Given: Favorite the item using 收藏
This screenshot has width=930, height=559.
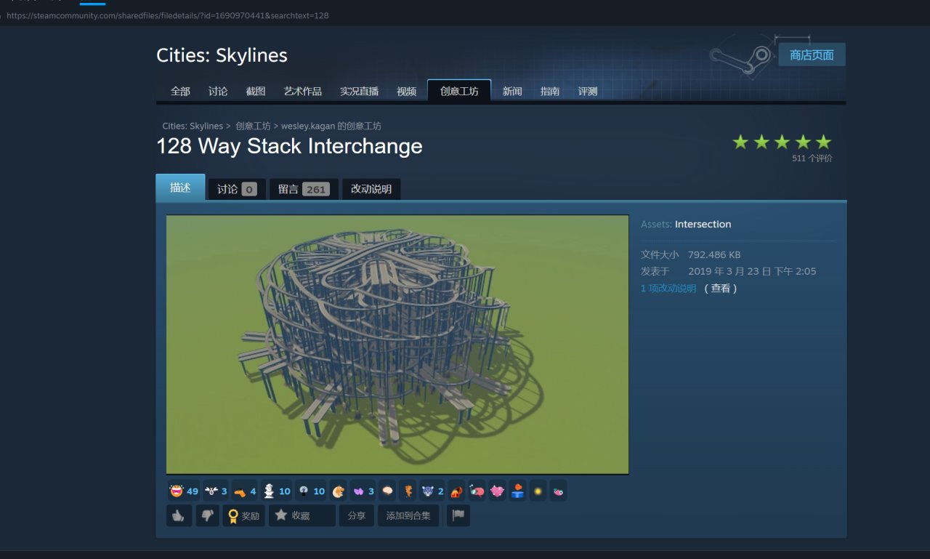Looking at the screenshot, I should (x=302, y=515).
